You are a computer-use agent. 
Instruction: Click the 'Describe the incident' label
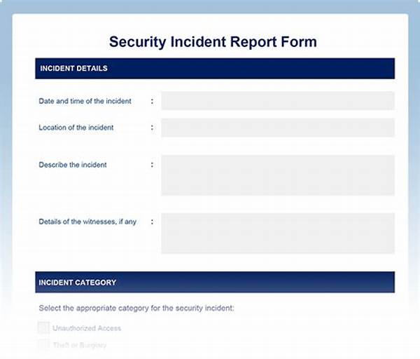[x=73, y=165]
